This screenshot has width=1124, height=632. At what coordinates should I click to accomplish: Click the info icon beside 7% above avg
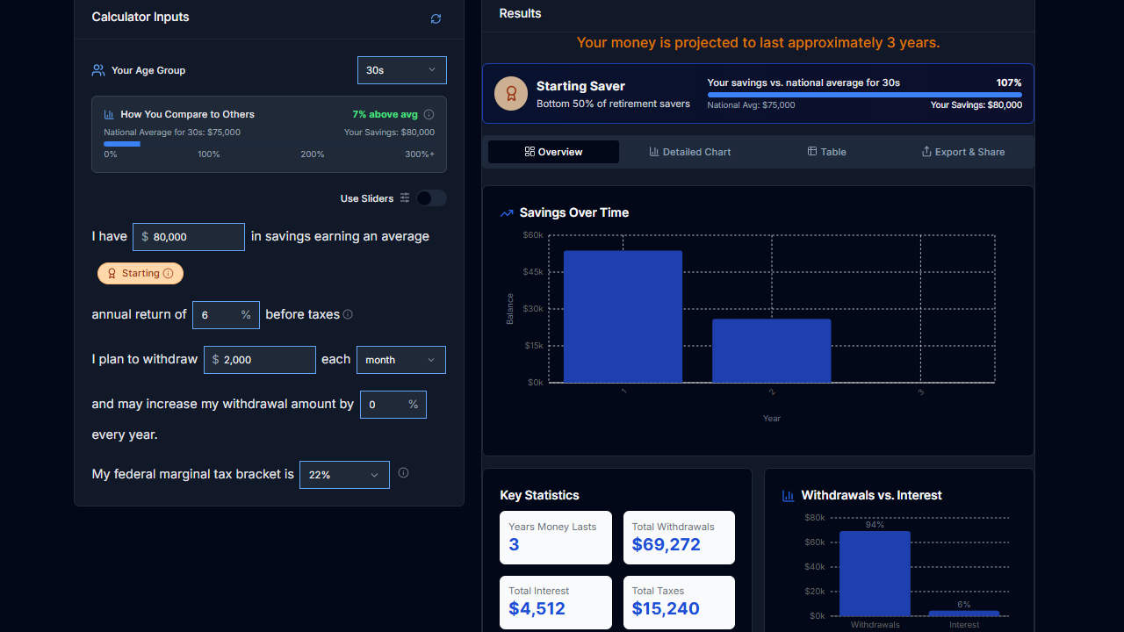click(429, 114)
